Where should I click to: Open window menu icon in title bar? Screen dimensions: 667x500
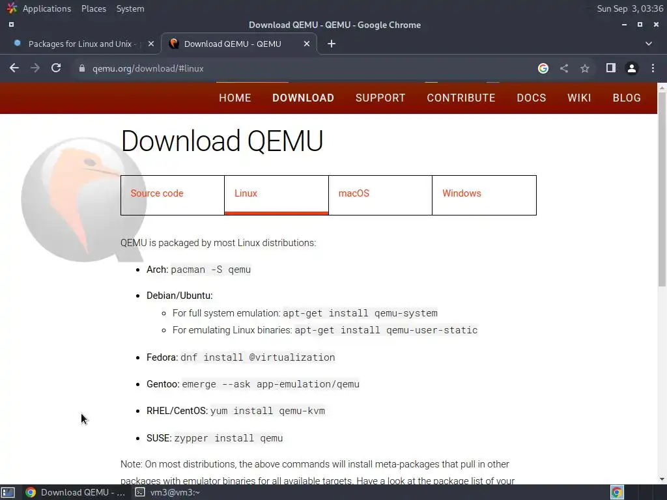point(12,25)
